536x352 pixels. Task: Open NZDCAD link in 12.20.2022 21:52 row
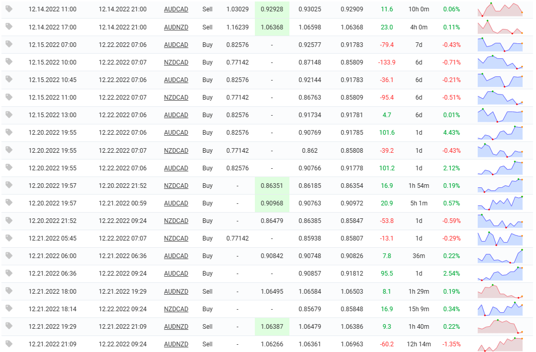pos(176,220)
